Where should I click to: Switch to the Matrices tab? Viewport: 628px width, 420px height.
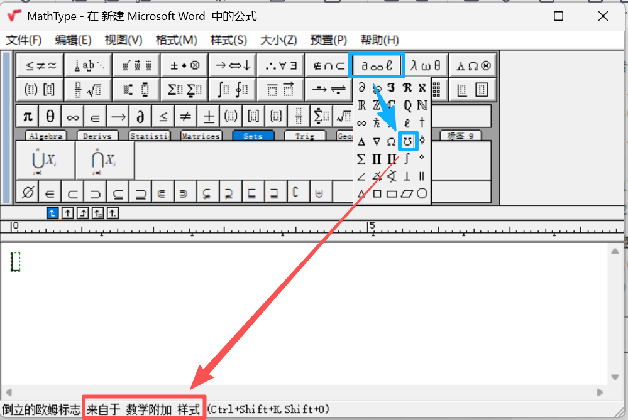pos(201,136)
